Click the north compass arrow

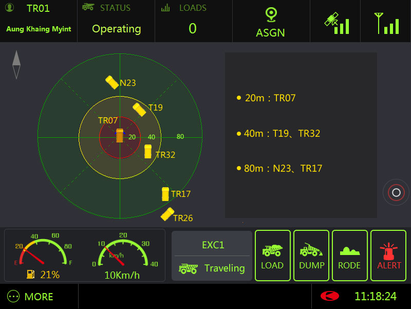pyautogui.click(x=16, y=64)
